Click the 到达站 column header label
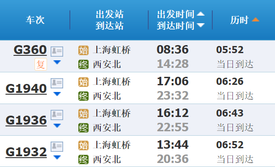This screenshot has width=275, height=167. [110, 26]
